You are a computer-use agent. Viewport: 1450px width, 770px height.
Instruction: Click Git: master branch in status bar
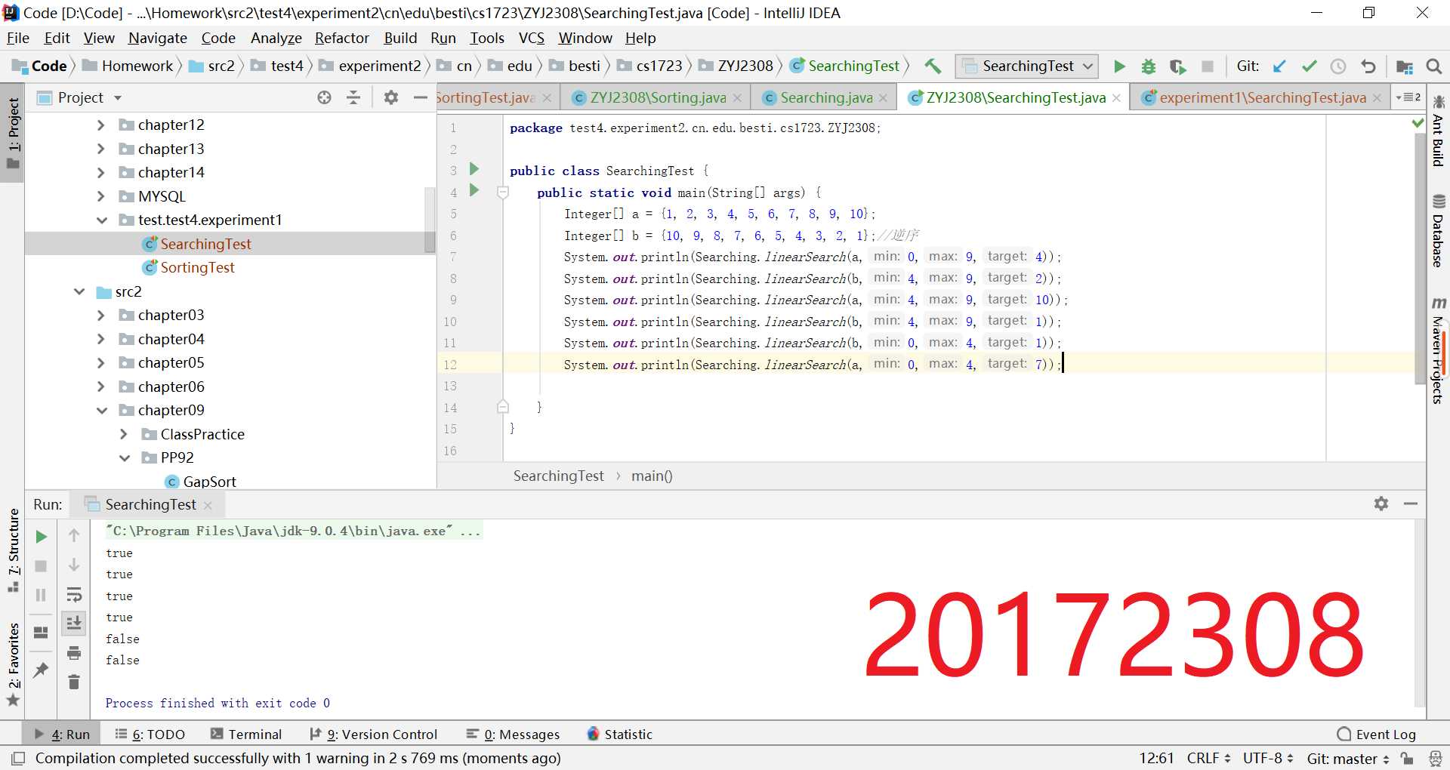tap(1349, 758)
